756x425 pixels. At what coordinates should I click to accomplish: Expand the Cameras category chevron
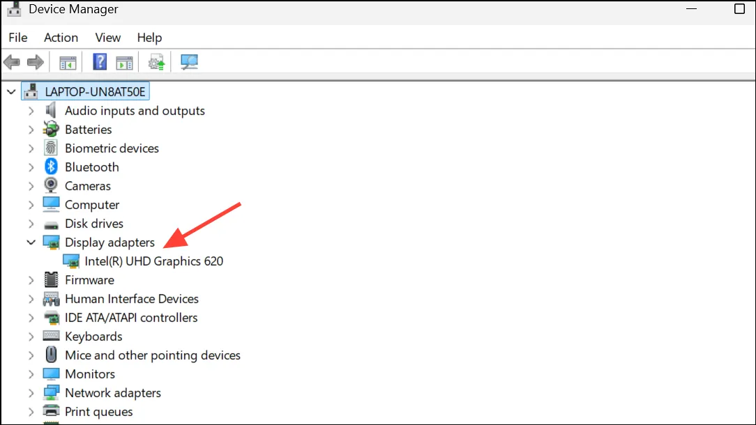(x=31, y=186)
